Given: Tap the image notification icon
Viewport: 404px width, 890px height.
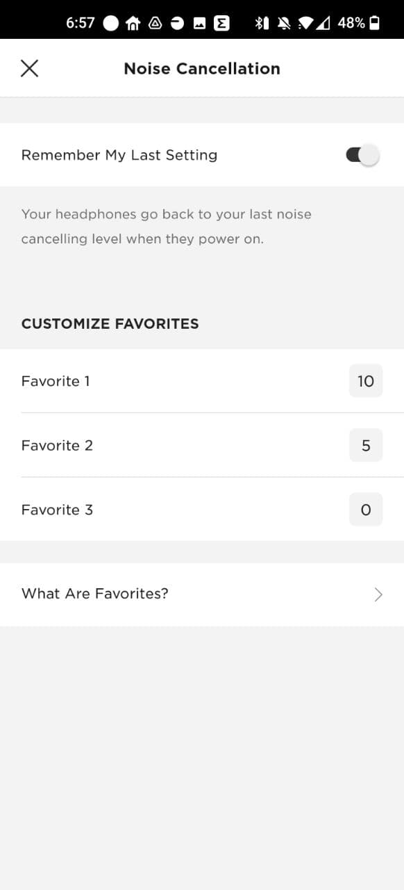Looking at the screenshot, I should [199, 23].
